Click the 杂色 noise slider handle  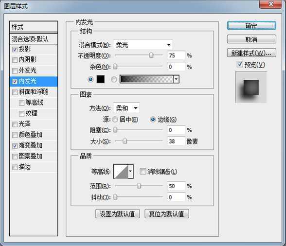click(x=115, y=67)
